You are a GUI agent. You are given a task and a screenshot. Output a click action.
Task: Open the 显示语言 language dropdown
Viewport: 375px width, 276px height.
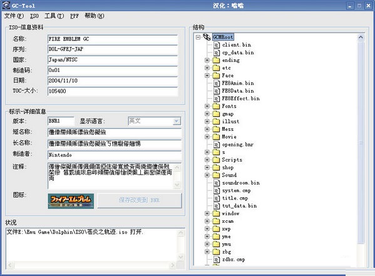click(x=177, y=121)
